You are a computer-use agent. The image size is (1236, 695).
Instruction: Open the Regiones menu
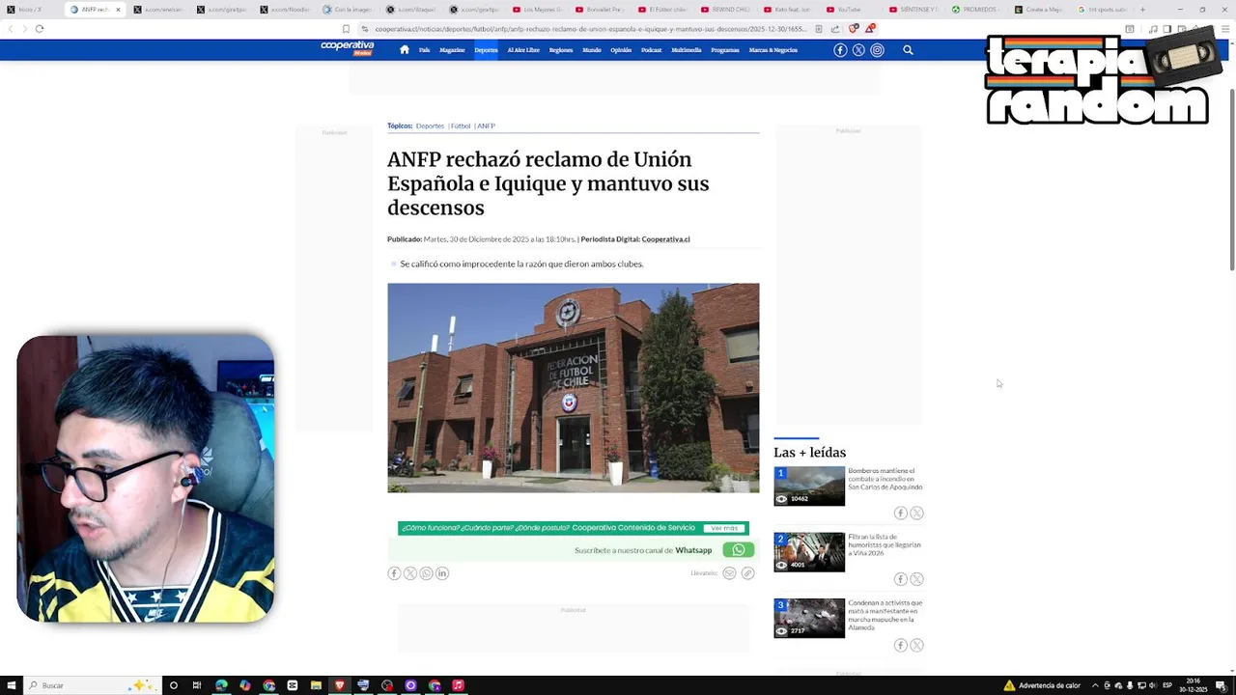[561, 50]
